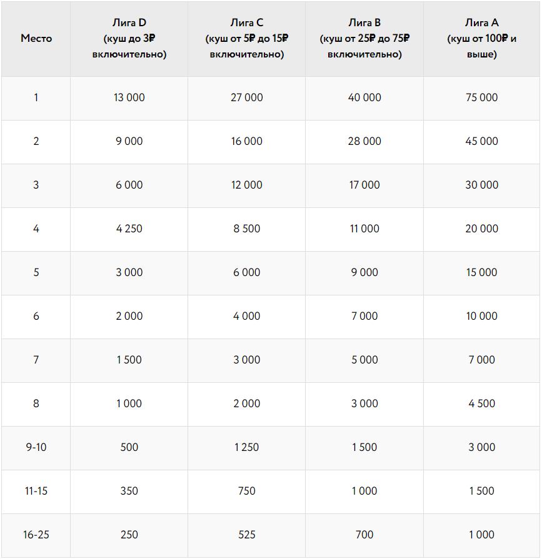Click place row label 16-25

(x=36, y=535)
